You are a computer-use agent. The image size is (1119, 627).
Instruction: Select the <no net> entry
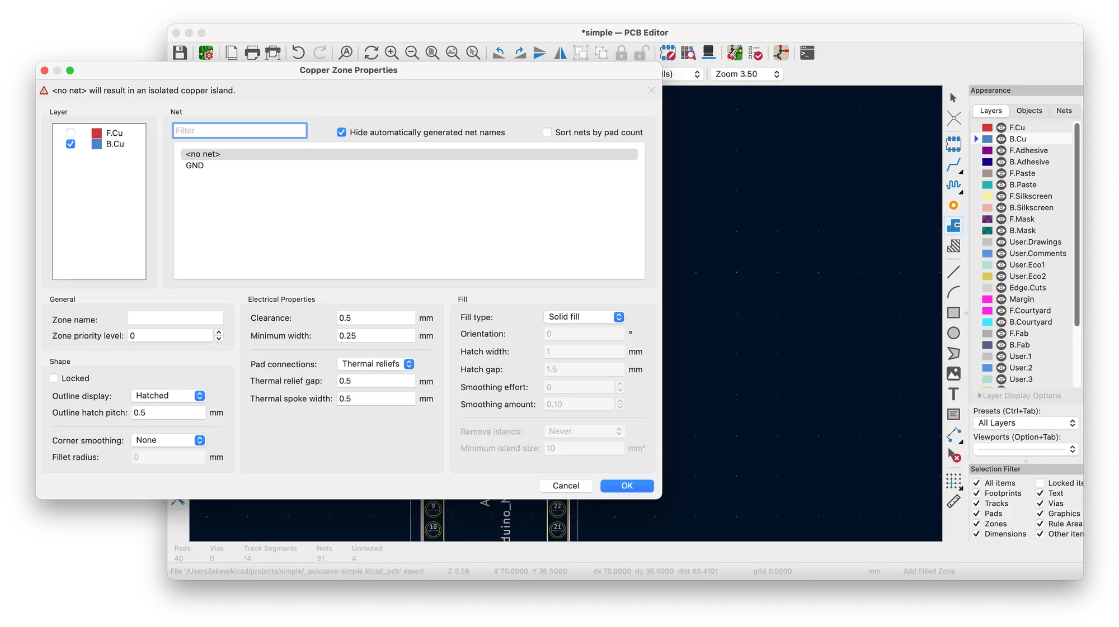click(409, 154)
